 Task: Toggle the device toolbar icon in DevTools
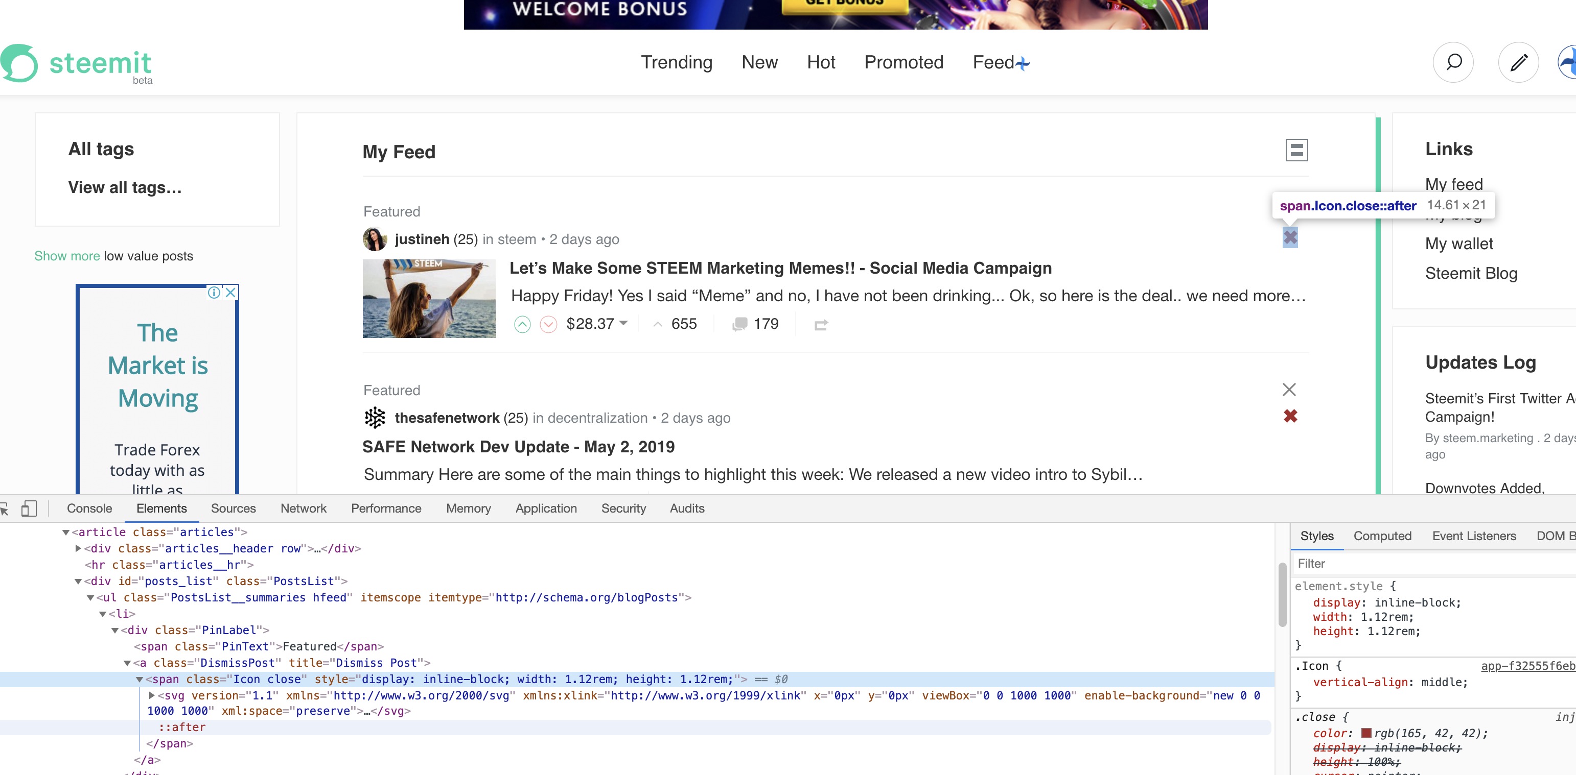(28, 508)
